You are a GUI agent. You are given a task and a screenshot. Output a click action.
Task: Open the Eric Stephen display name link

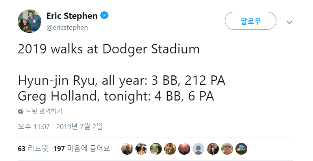71,16
